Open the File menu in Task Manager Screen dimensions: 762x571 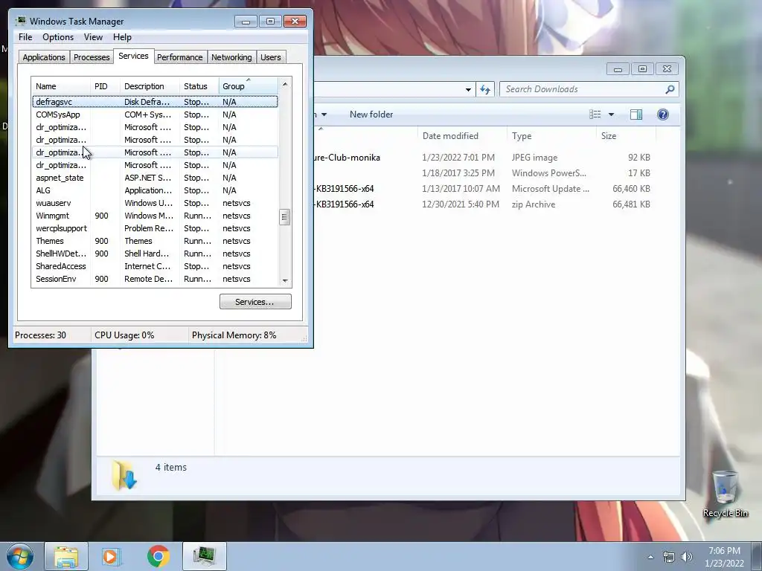coord(25,37)
